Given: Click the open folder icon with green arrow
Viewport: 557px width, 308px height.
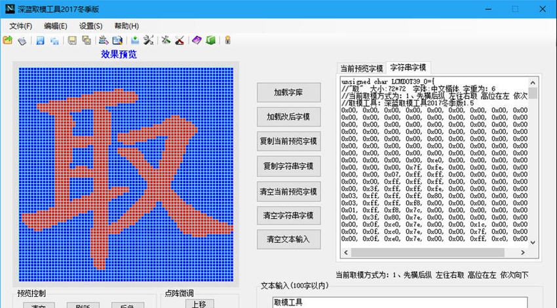Looking at the screenshot, I should [x=7, y=40].
